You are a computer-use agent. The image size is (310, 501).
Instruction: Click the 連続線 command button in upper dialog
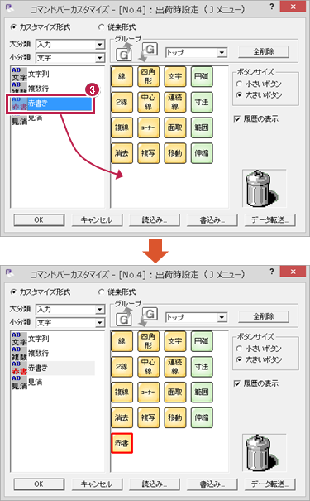pyautogui.click(x=174, y=102)
